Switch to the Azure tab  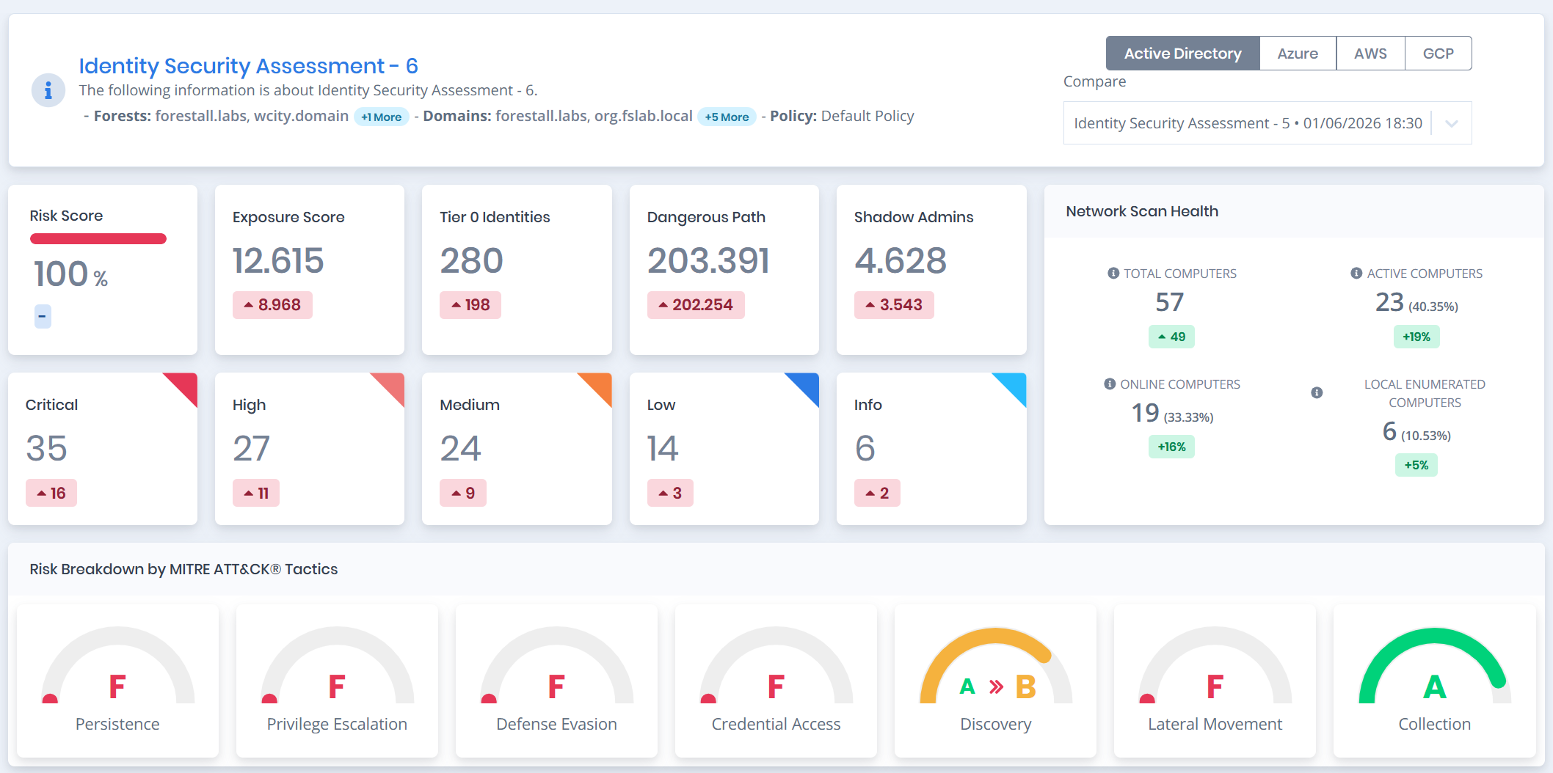pos(1298,54)
